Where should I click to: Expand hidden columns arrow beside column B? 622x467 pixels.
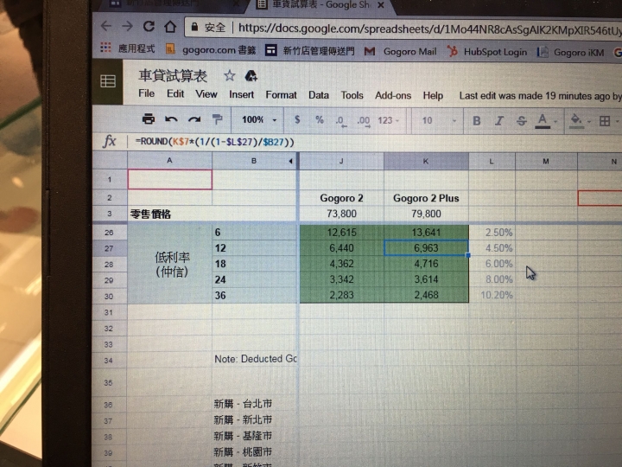290,161
